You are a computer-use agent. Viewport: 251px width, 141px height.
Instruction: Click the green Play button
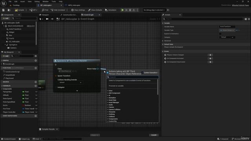click(x=123, y=10)
